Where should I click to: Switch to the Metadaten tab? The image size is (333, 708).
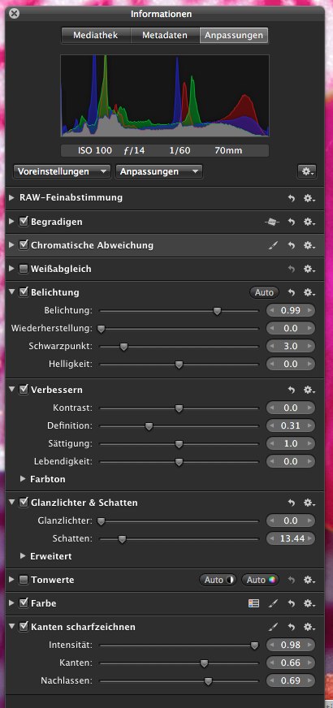tap(165, 35)
